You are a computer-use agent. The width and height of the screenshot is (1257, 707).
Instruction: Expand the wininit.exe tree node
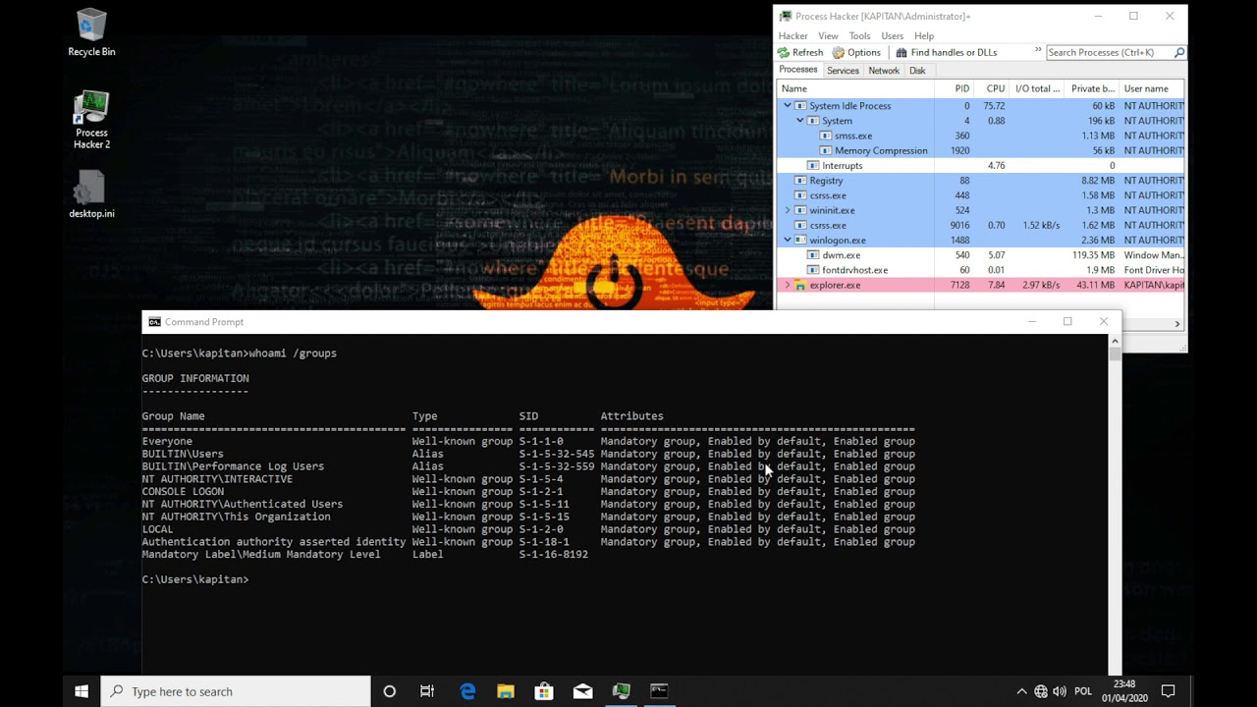pos(787,210)
